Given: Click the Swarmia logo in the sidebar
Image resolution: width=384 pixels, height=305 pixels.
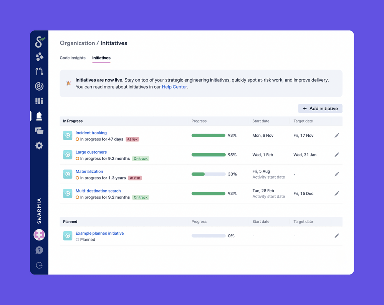Looking at the screenshot, I should 40,42.
